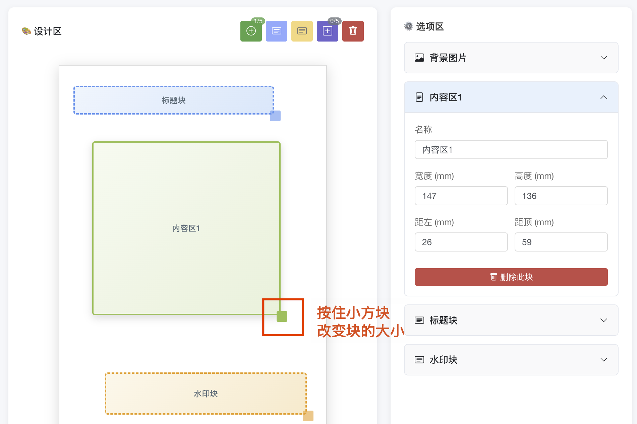Image resolution: width=637 pixels, height=424 pixels.
Task: Select the 标题块 block on canvas
Action: (x=174, y=100)
